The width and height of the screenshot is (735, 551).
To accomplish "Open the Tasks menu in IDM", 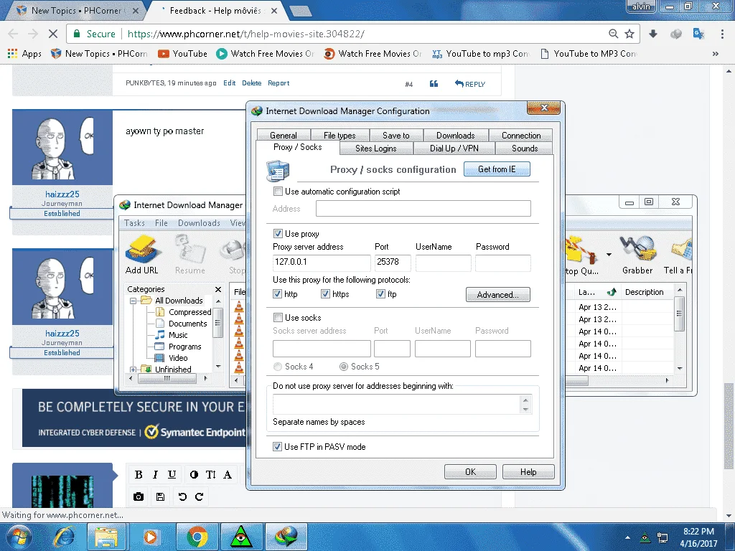I will click(134, 223).
